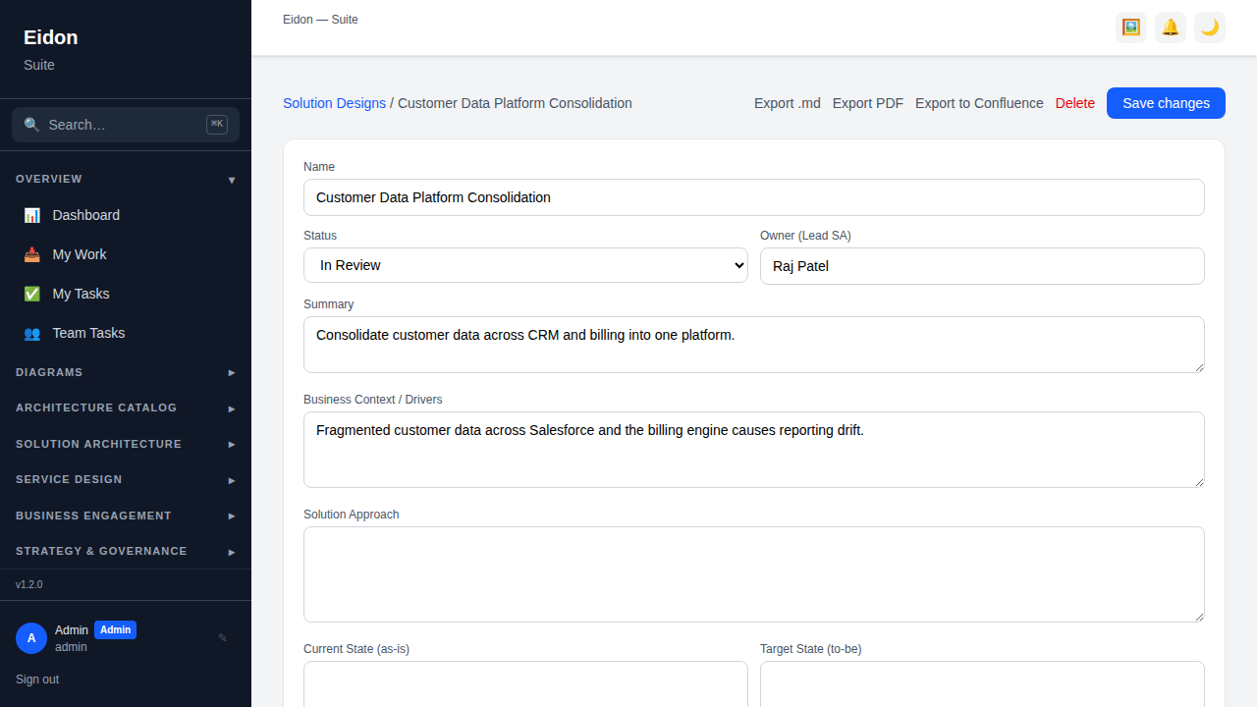The height and width of the screenshot is (707, 1257).
Task: Expand the Diagrams sidebar section
Action: [x=126, y=372]
